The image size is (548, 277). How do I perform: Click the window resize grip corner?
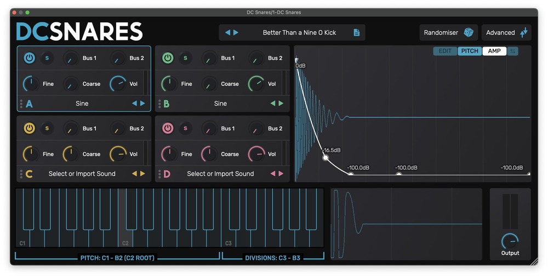point(533,261)
